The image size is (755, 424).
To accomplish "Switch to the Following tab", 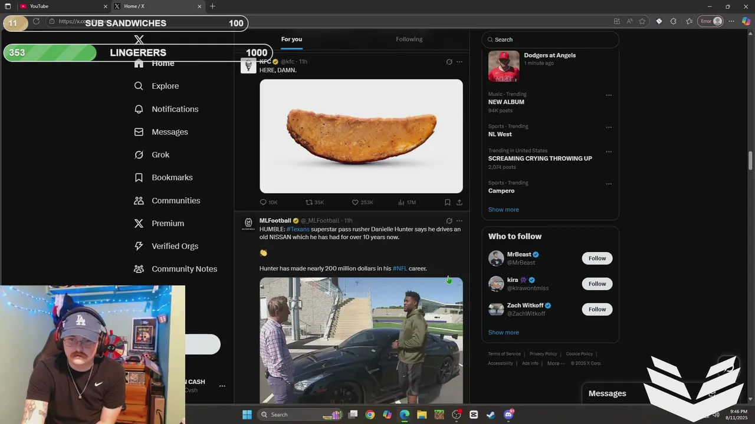I will point(409,39).
